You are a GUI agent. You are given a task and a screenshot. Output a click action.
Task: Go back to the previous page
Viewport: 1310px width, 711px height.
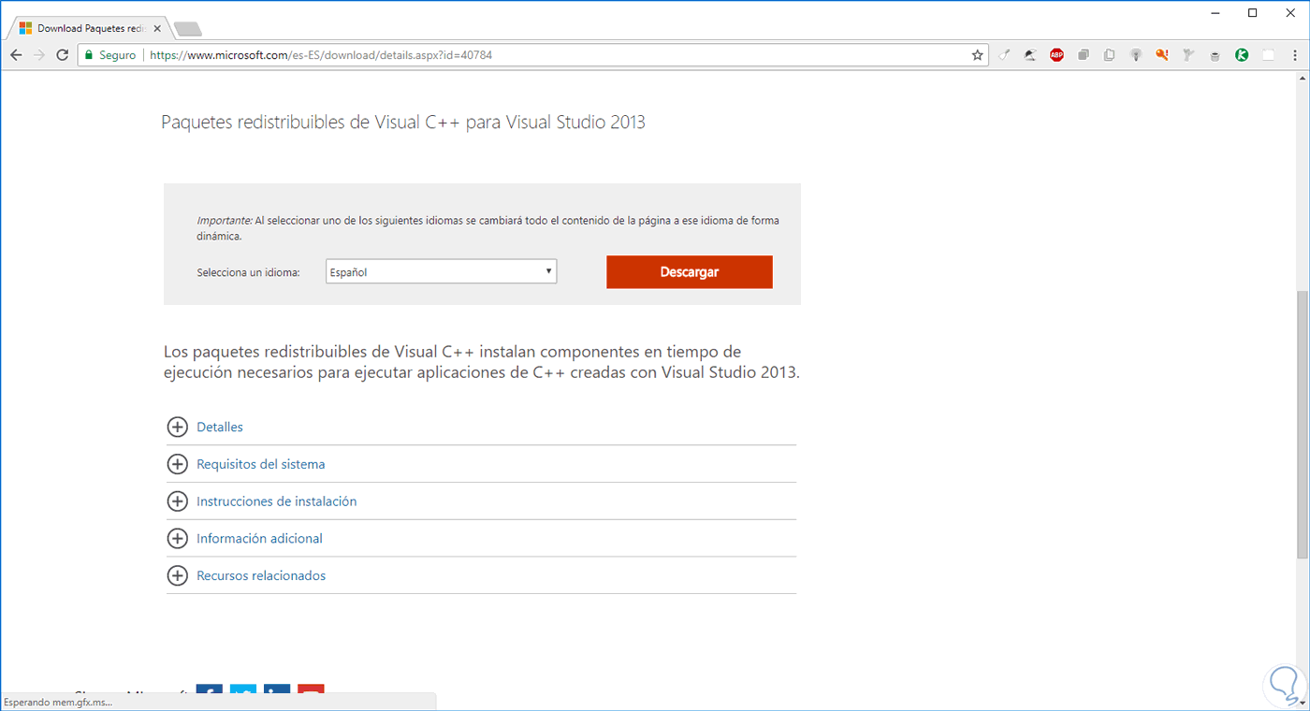[16, 55]
